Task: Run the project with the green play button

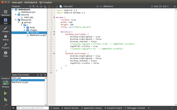Action: pyautogui.click(x=5, y=93)
